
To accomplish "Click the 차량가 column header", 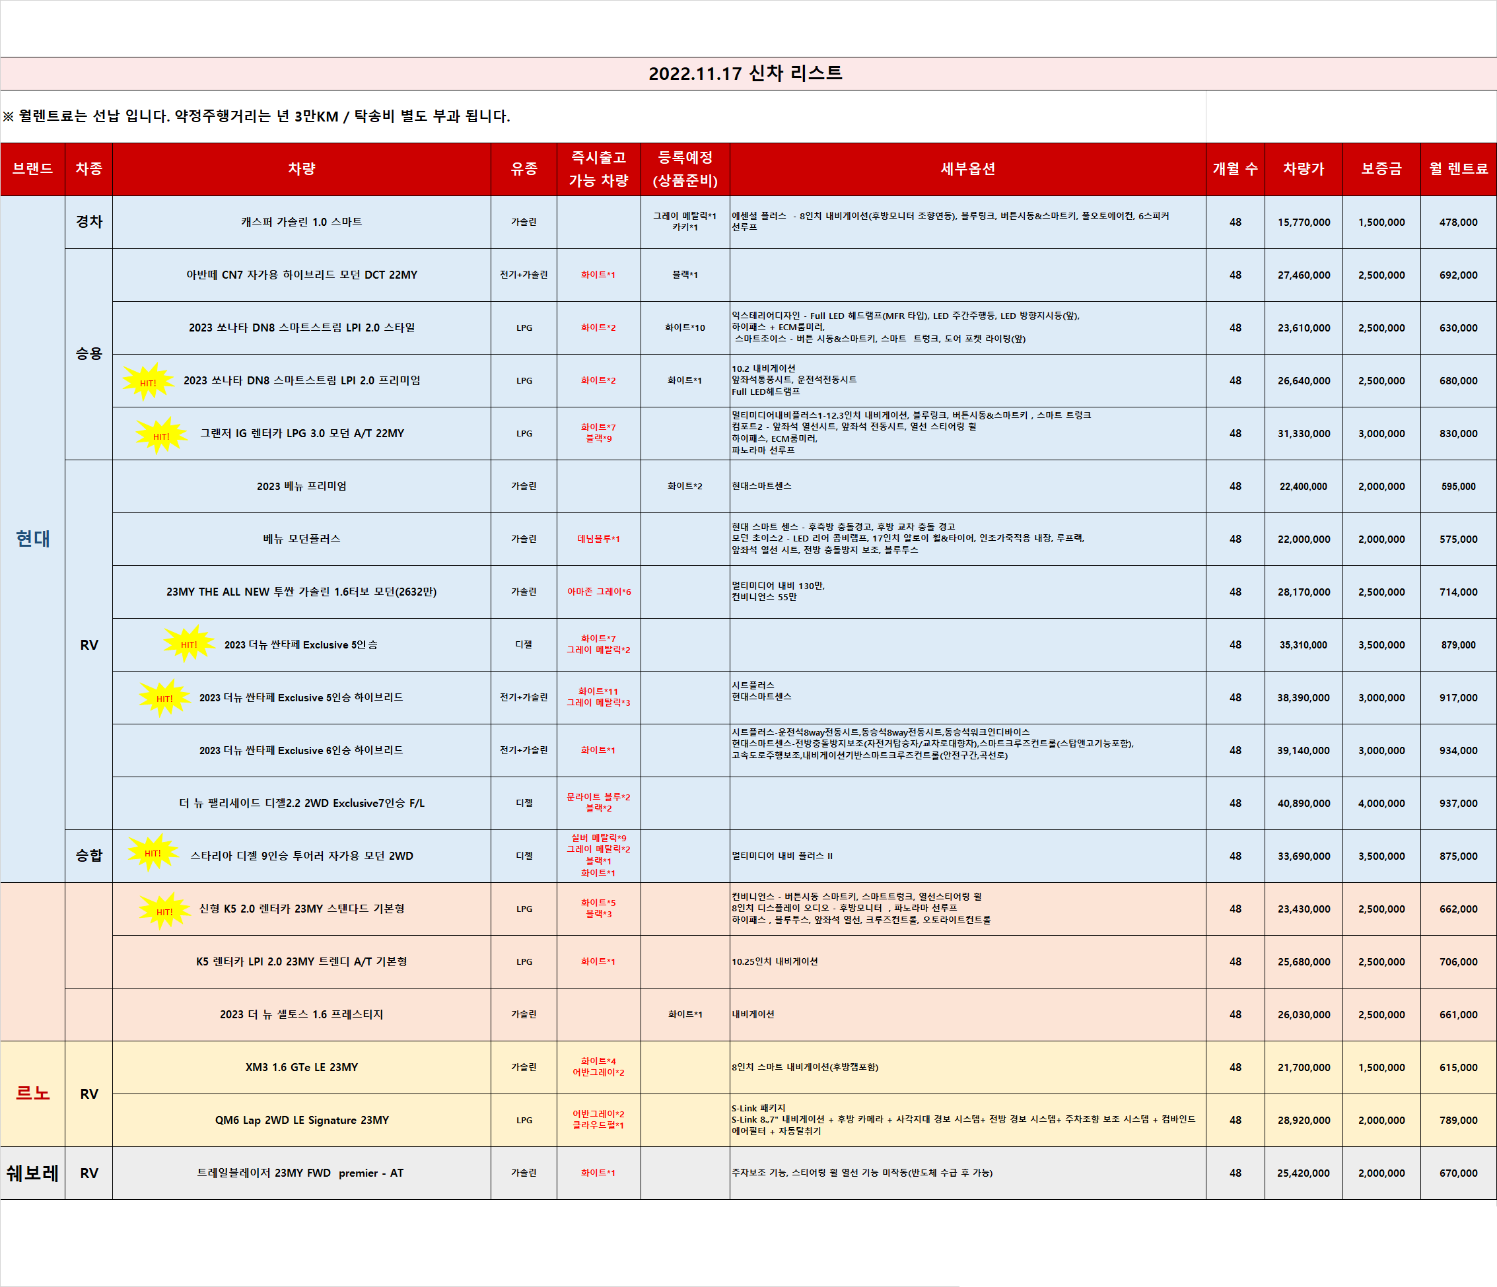I will point(1304,169).
